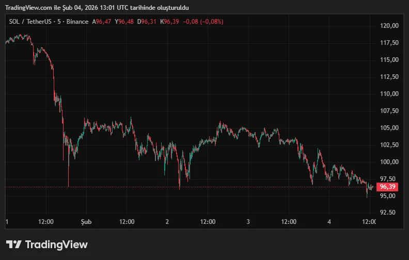Click the K96,39 close value
This screenshot has height=260, width=409.
click(x=170, y=22)
